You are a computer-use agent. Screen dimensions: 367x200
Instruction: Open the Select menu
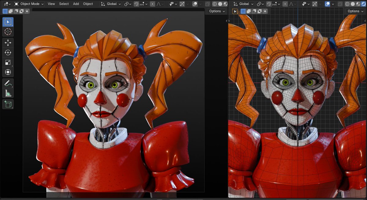click(64, 4)
